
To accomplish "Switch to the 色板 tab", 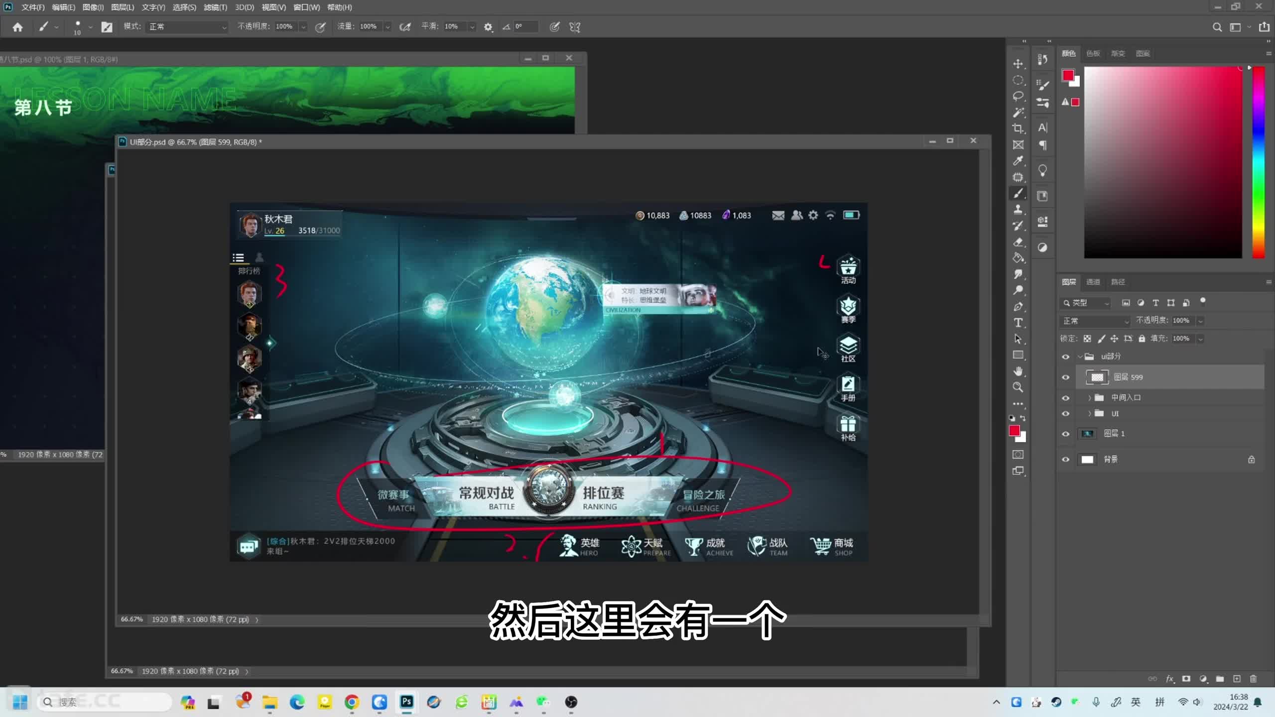I will (1093, 54).
